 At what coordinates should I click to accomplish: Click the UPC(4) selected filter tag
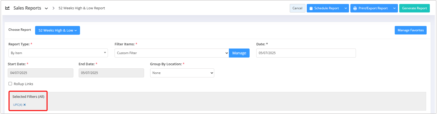(x=18, y=105)
